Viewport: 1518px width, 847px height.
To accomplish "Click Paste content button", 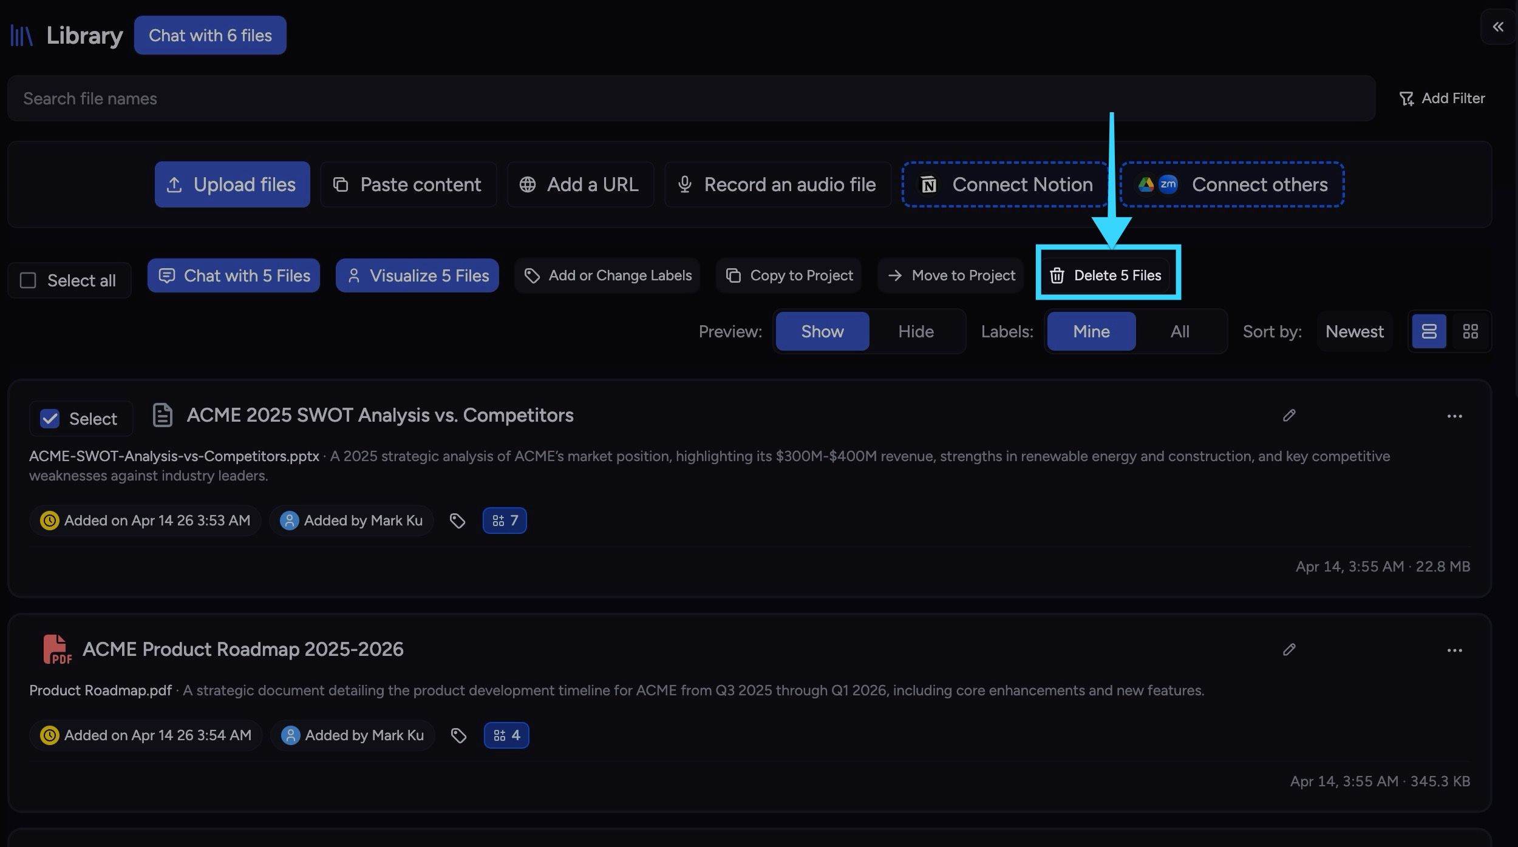I will 408,184.
